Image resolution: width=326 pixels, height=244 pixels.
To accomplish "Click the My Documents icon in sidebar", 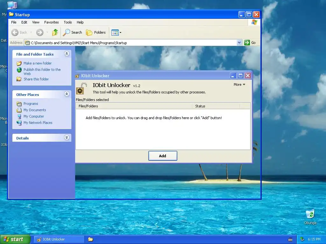I will pos(19,110).
